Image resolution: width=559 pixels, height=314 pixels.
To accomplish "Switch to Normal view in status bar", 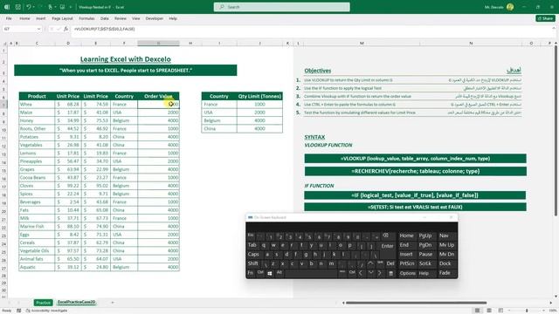I will click(x=477, y=311).
